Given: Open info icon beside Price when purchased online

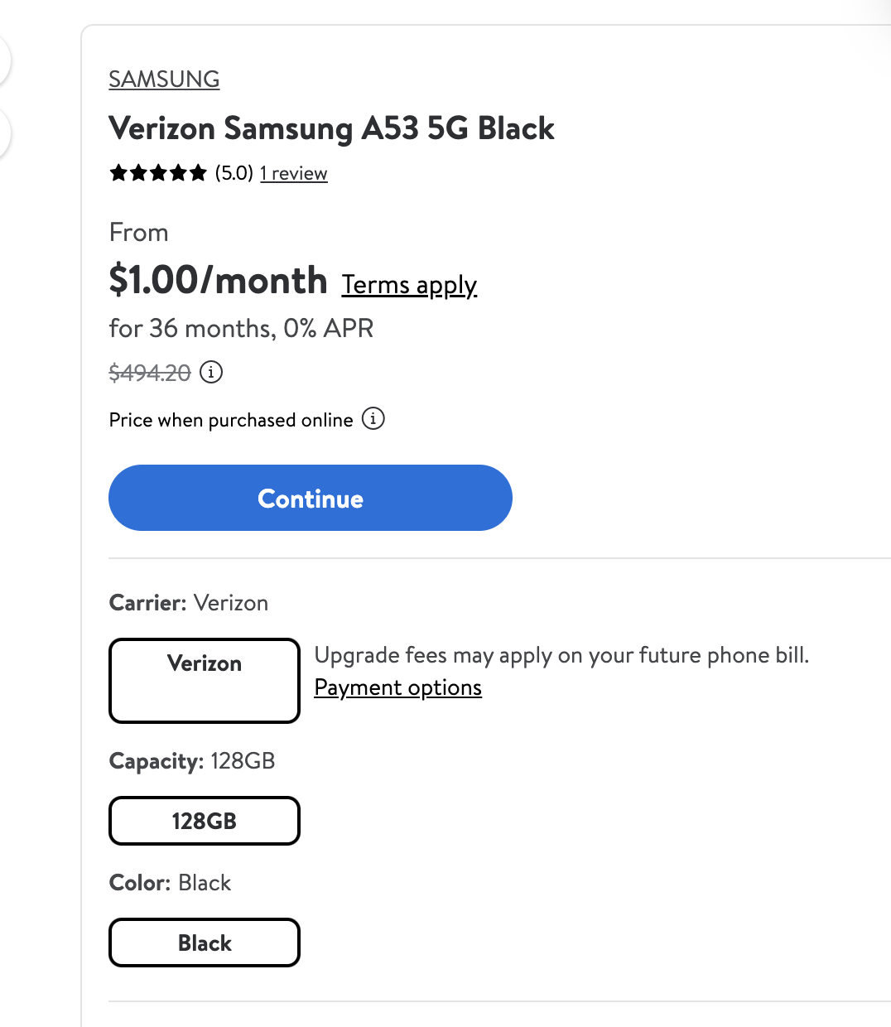Looking at the screenshot, I should coord(373,418).
